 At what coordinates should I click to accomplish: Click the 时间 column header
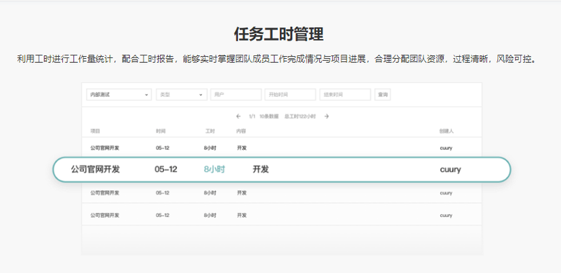[161, 131]
